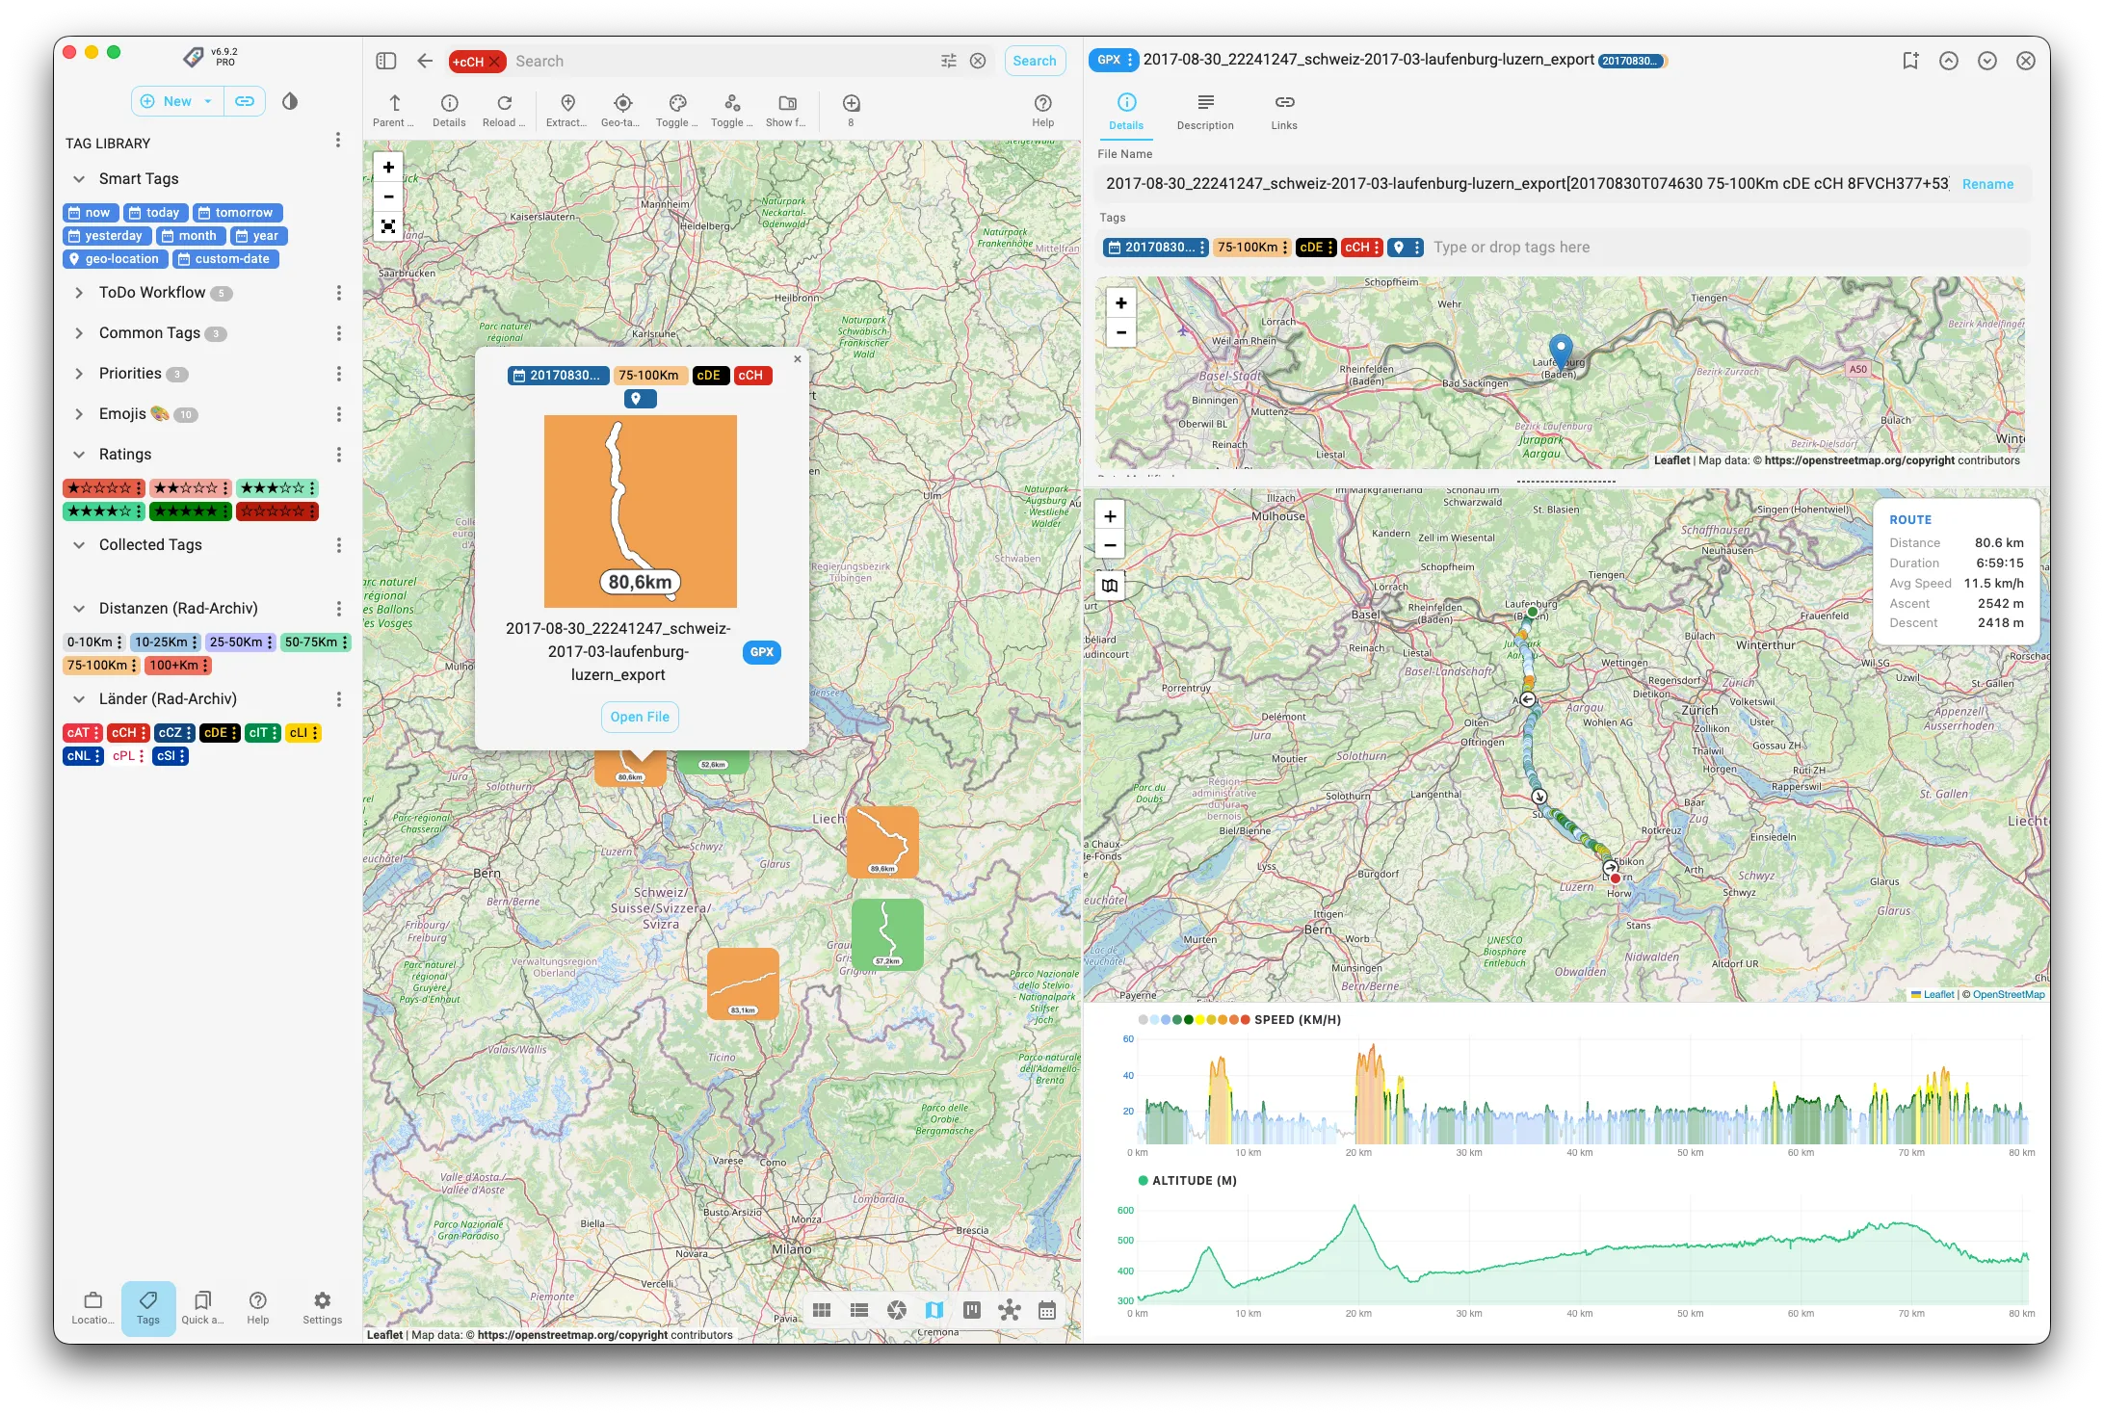Image resolution: width=2104 pixels, height=1415 pixels.
Task: Click the Extract geo-location pin icon
Action: click(x=567, y=104)
